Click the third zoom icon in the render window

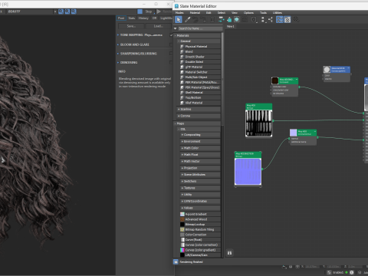[x=74, y=11]
